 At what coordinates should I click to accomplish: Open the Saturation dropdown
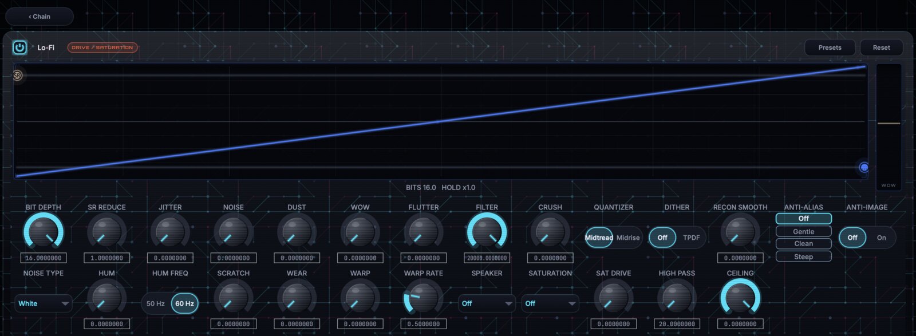[x=550, y=303]
